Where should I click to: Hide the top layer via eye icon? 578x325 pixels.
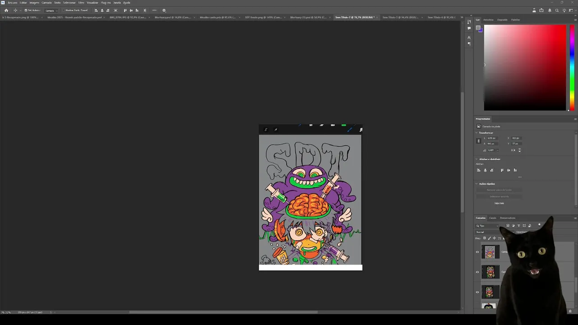[x=477, y=252]
